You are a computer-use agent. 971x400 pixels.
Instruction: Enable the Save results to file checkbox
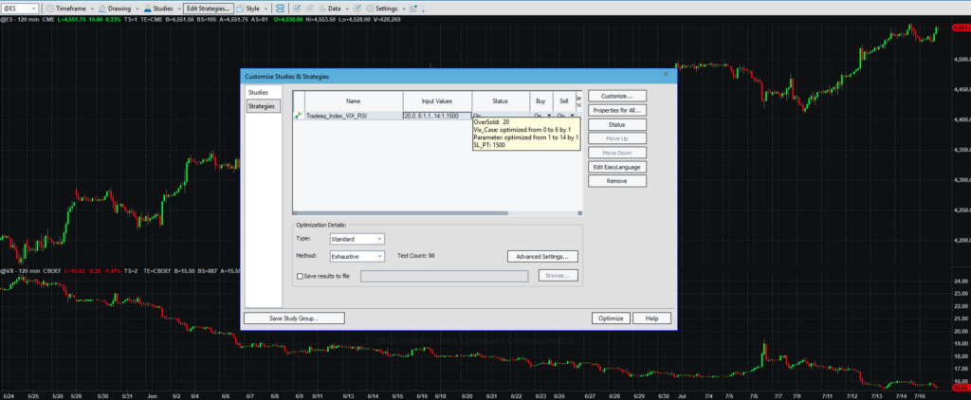click(x=301, y=276)
